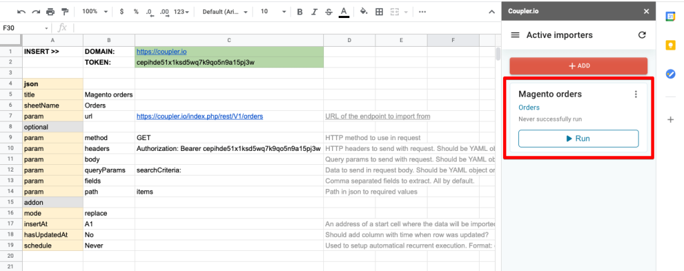Decrease decimal places
The width and height of the screenshot is (684, 271).
click(x=150, y=12)
